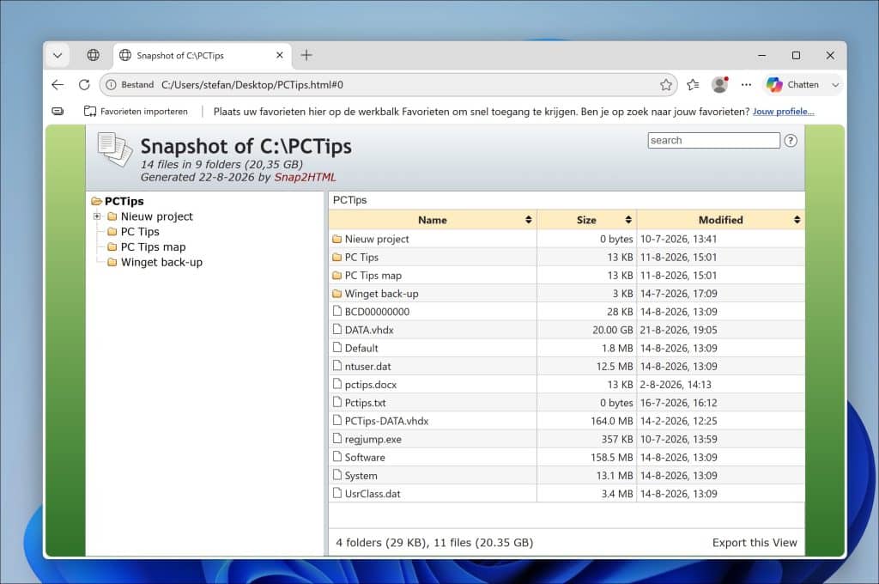Reload the page with refresh icon

[x=84, y=85]
